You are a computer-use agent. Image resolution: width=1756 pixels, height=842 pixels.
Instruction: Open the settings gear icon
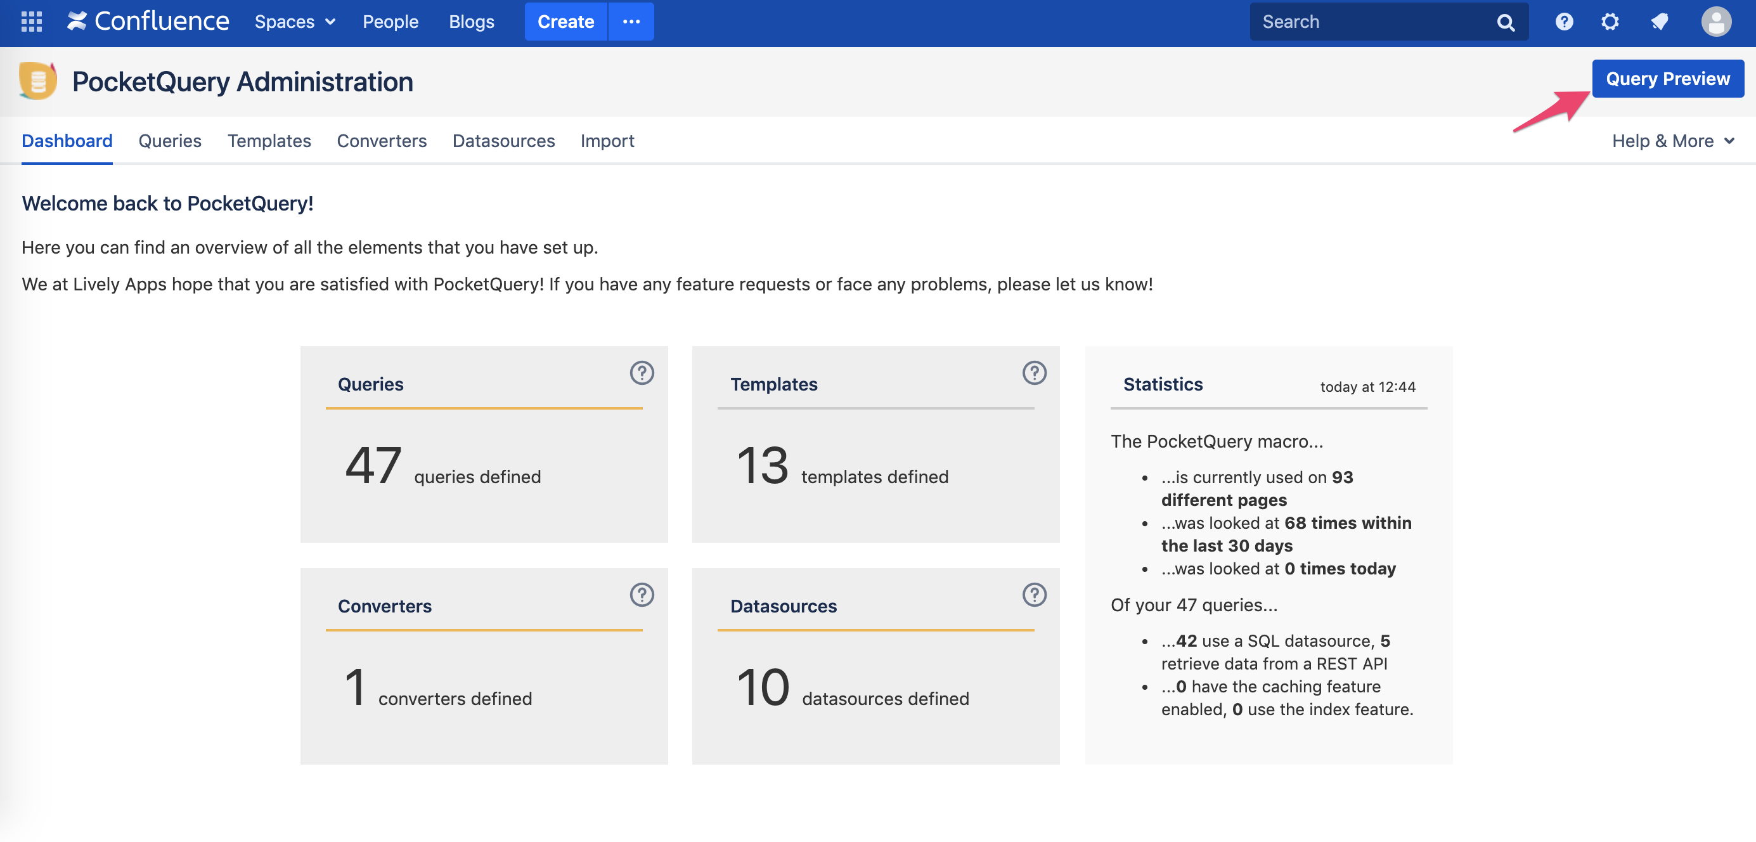point(1610,22)
